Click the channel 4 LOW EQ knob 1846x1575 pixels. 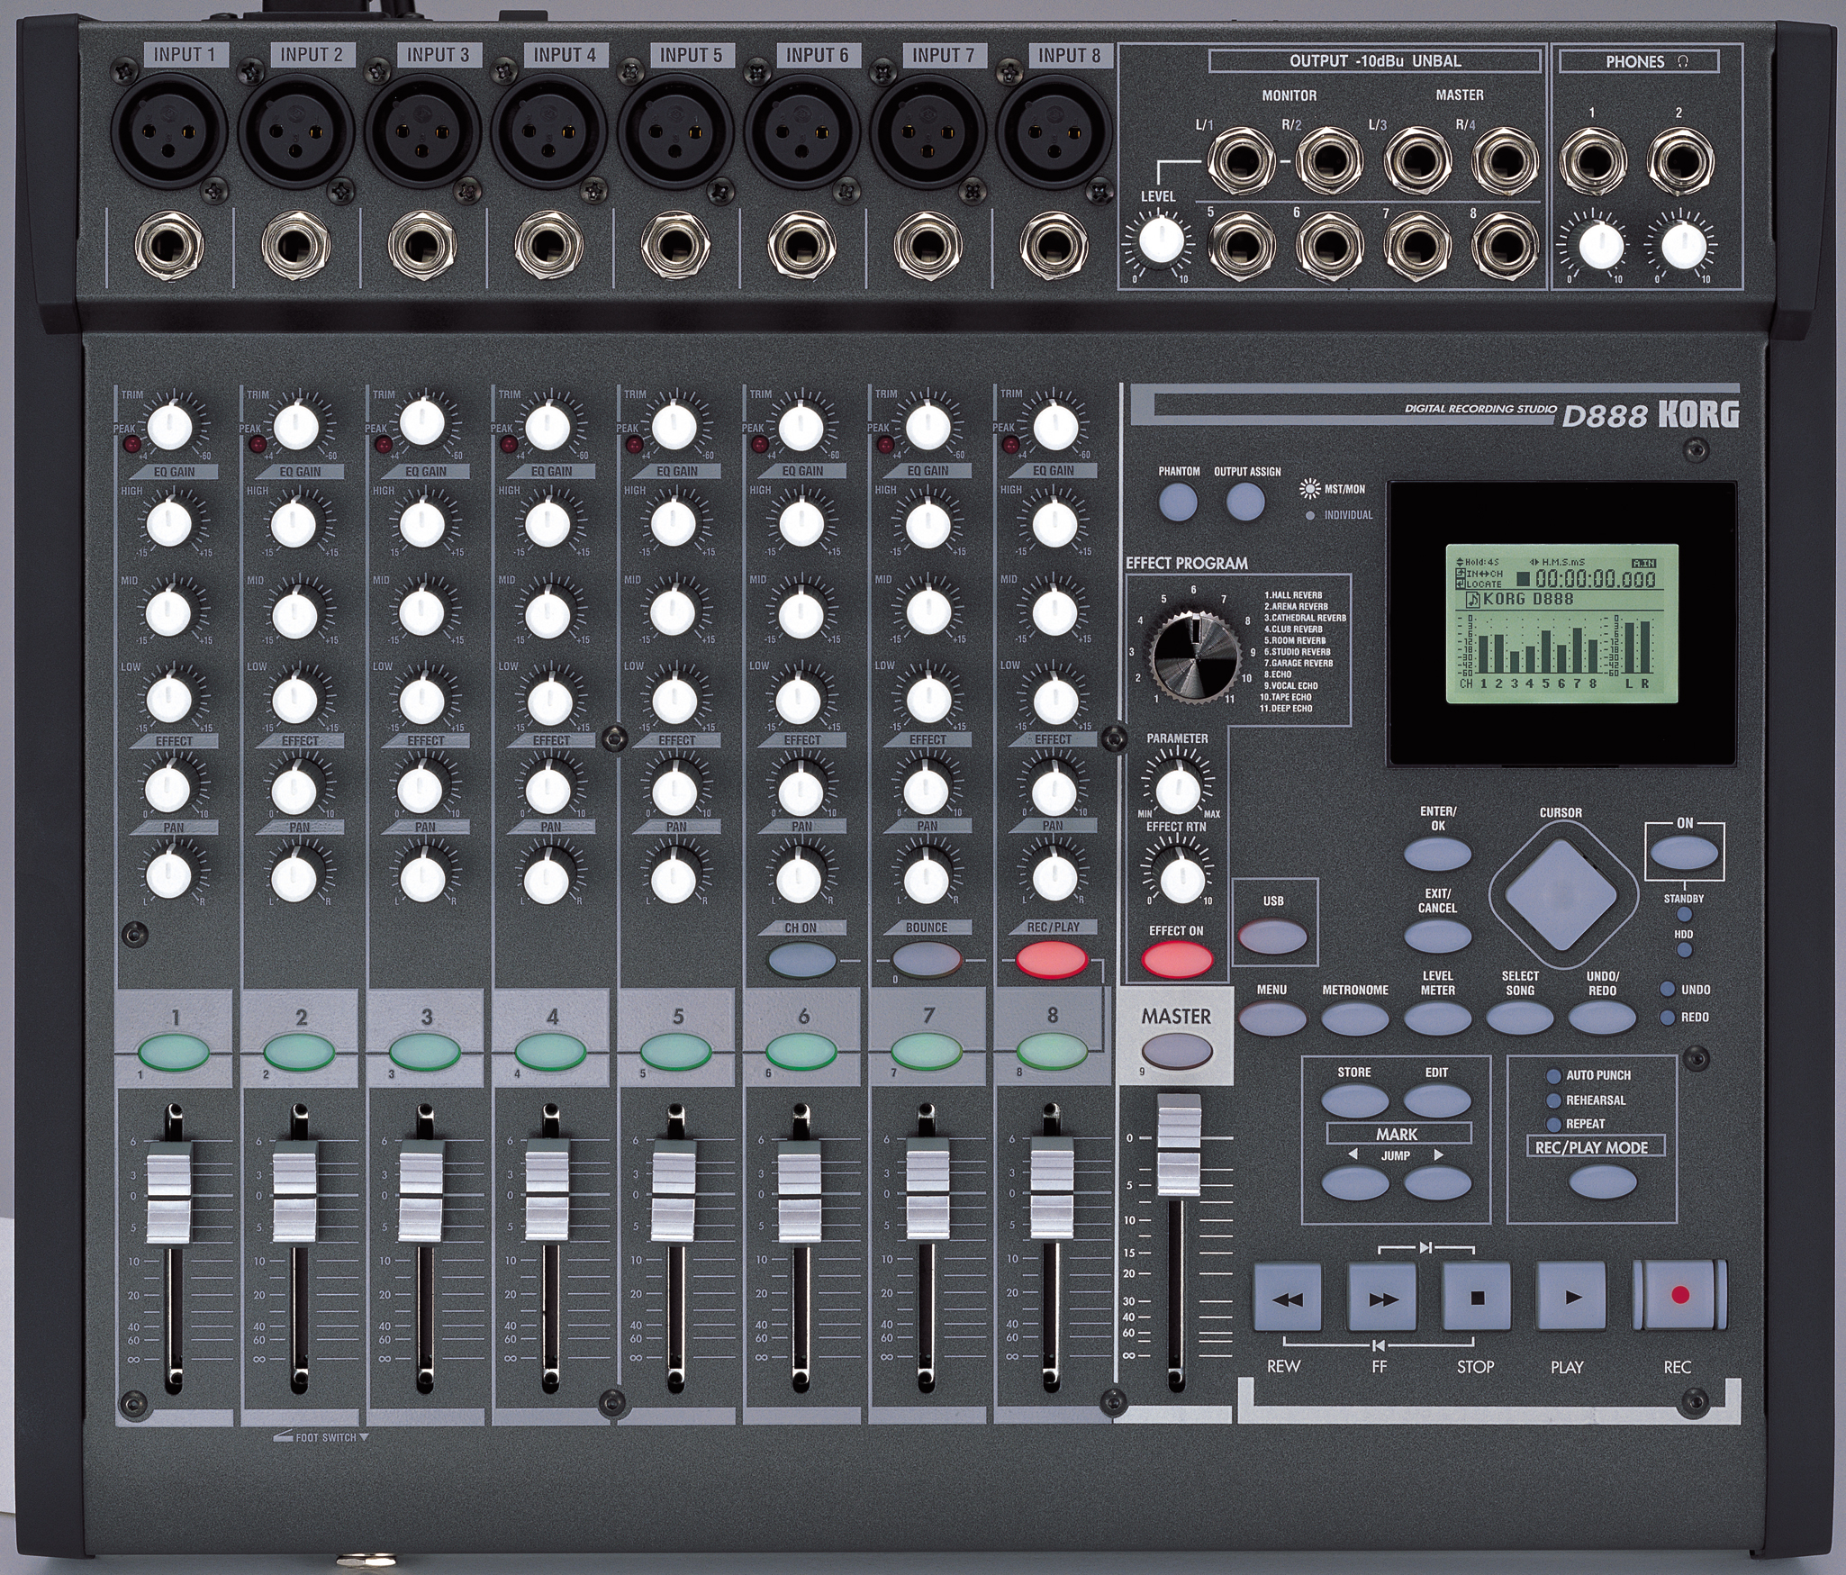(548, 700)
